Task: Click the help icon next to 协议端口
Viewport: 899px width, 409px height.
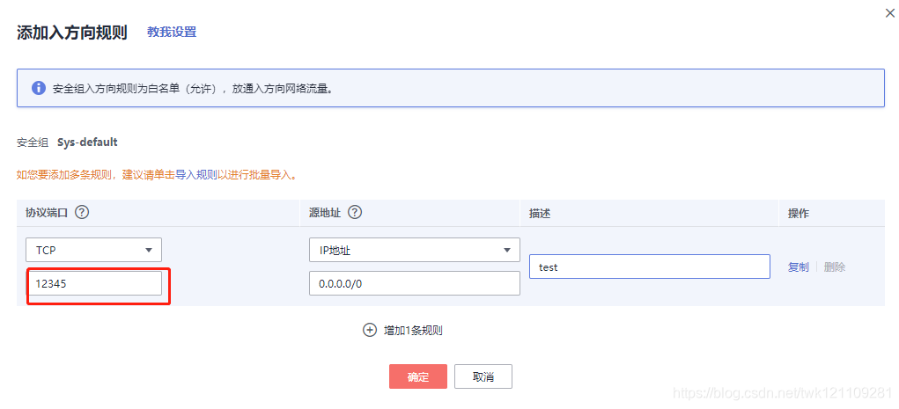Action: pos(82,213)
